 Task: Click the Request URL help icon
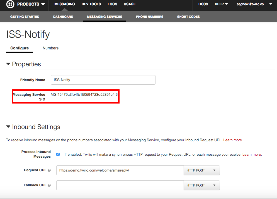tap(49, 170)
